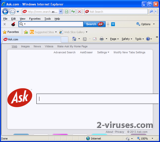Open recent pages dropdown next to Forward
The image size is (160, 142).
coord(18,12)
